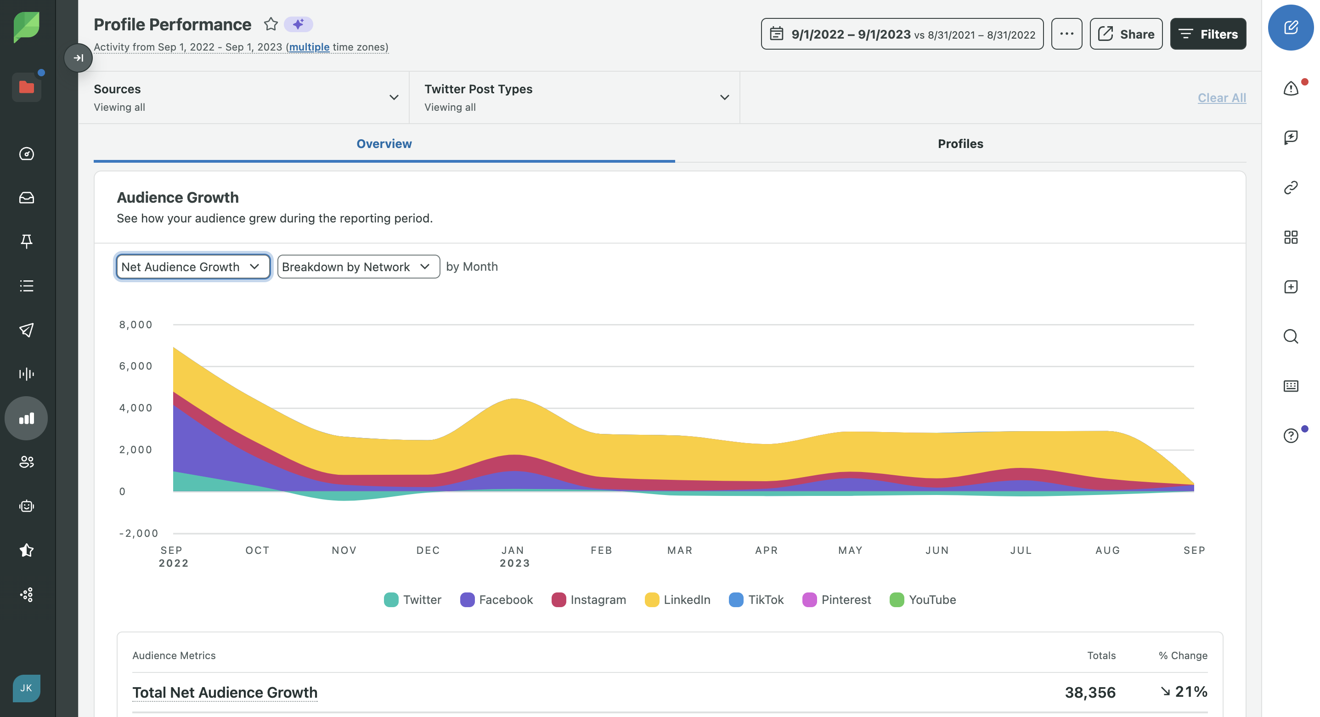The height and width of the screenshot is (717, 1320).
Task: Click the compose/edit icon top right
Action: click(x=1291, y=28)
